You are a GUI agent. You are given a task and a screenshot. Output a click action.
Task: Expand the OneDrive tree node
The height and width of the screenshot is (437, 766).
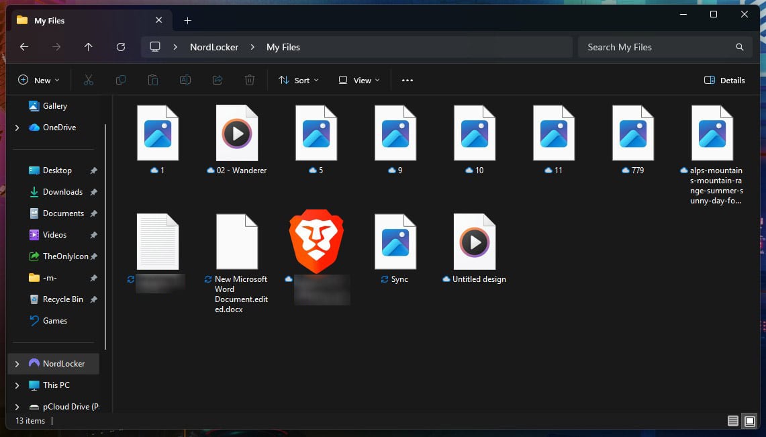pos(17,128)
